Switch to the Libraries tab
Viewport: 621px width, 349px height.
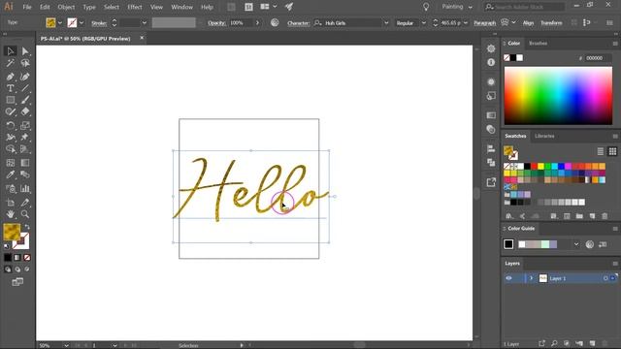click(544, 136)
